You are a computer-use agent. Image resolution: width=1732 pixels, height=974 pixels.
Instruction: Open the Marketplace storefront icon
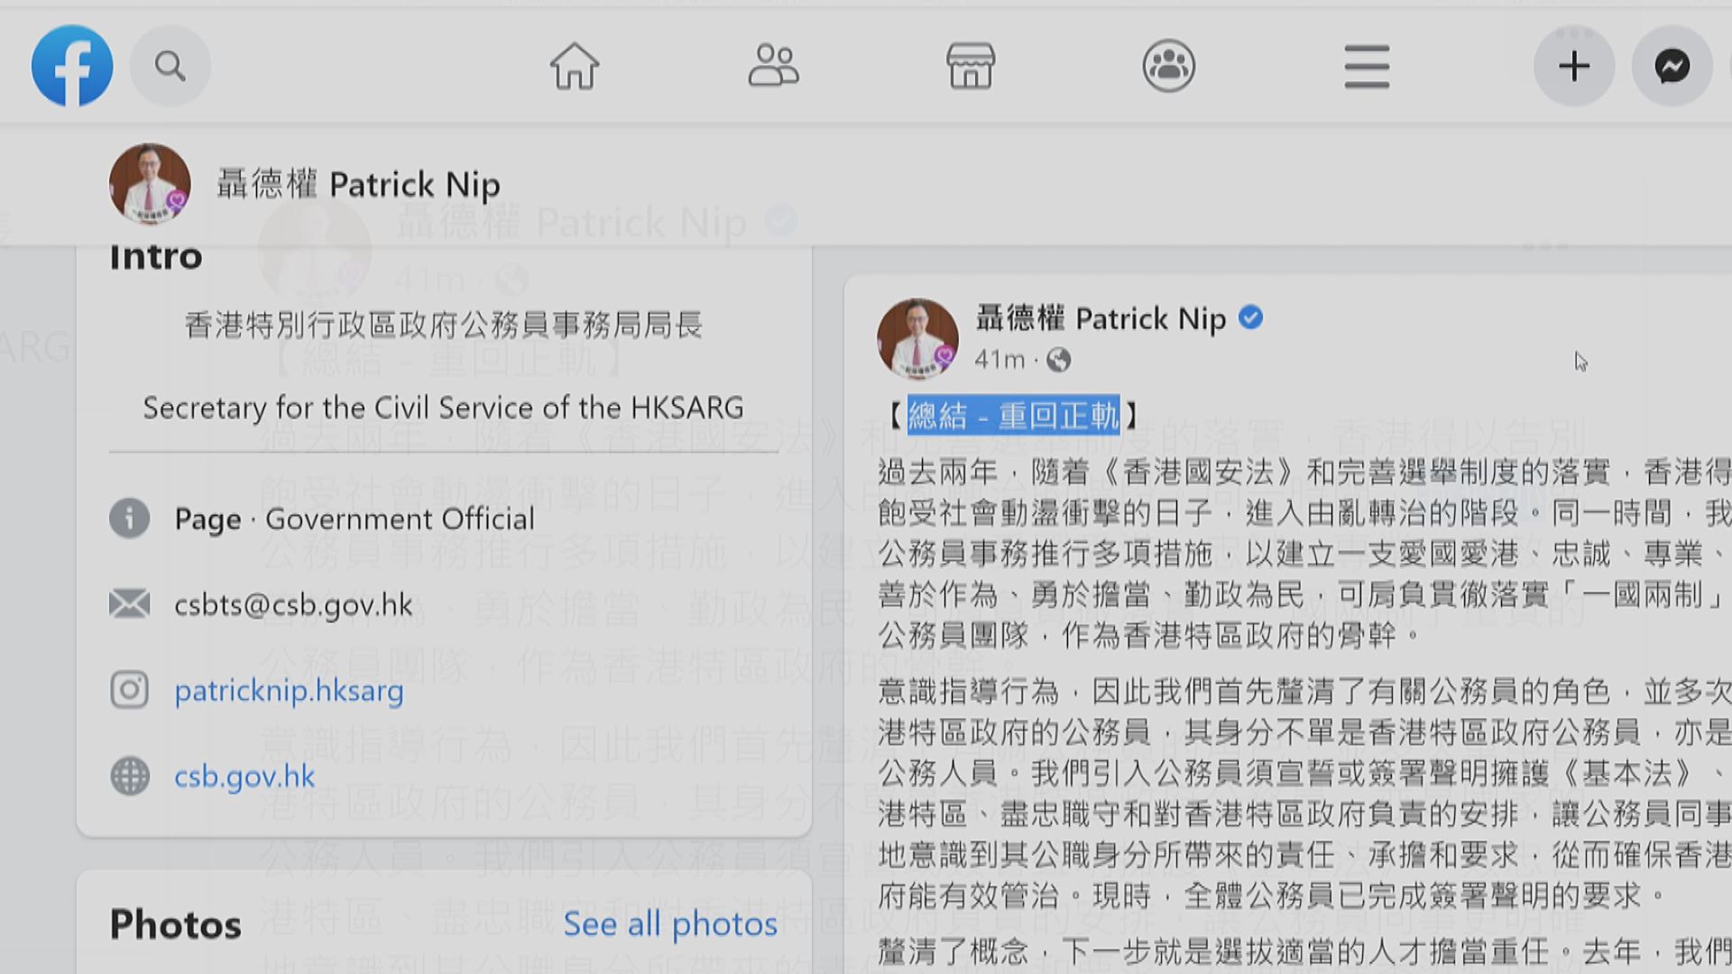click(x=971, y=66)
